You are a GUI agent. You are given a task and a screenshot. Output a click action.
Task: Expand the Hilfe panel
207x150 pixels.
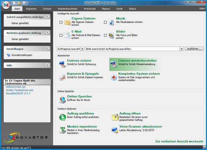point(47,65)
